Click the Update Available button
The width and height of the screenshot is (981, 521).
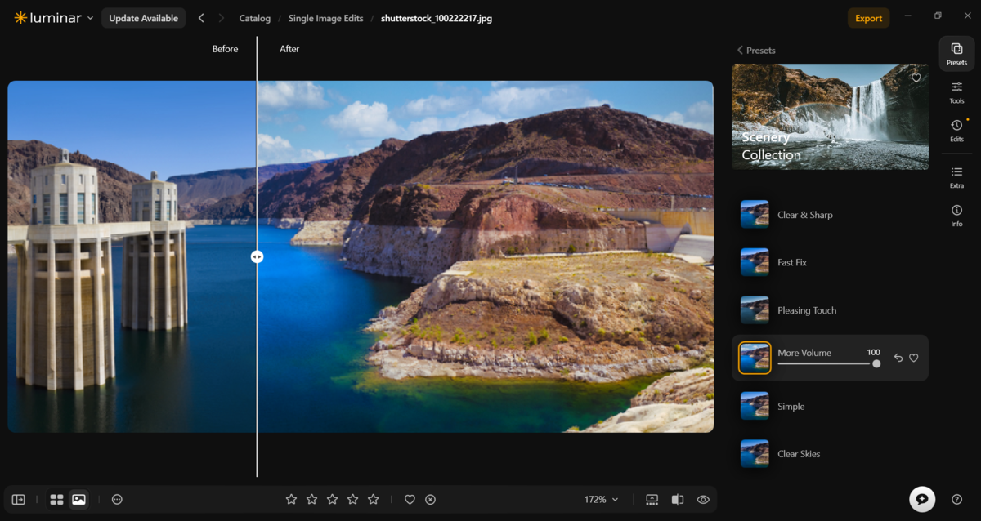coord(143,18)
